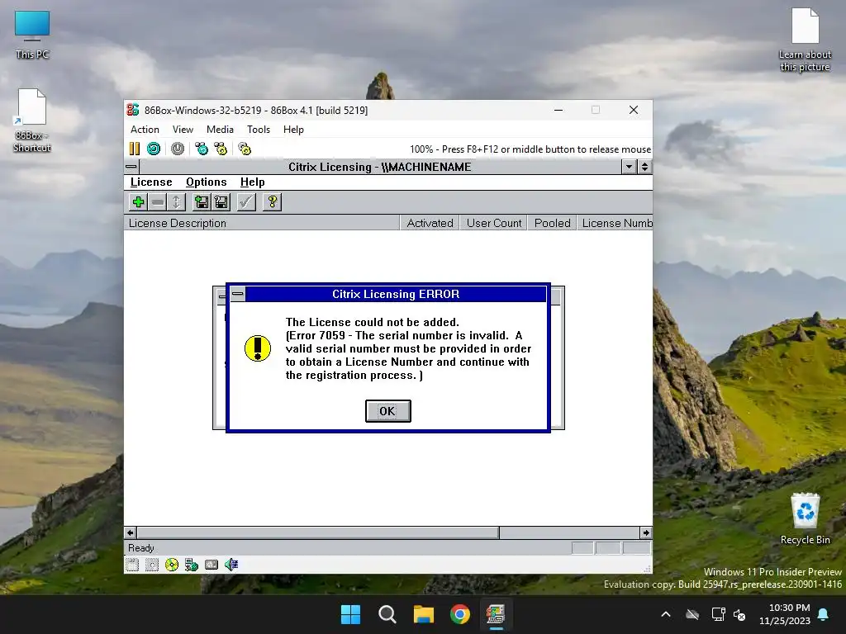
Task: Click License Description column header
Action: (x=262, y=223)
